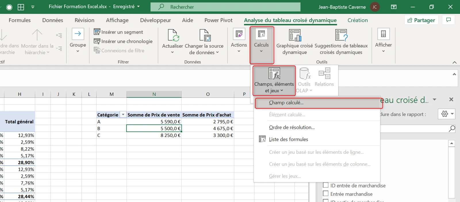Choose Ordre de résolution... option
460x202 pixels.
point(292,127)
